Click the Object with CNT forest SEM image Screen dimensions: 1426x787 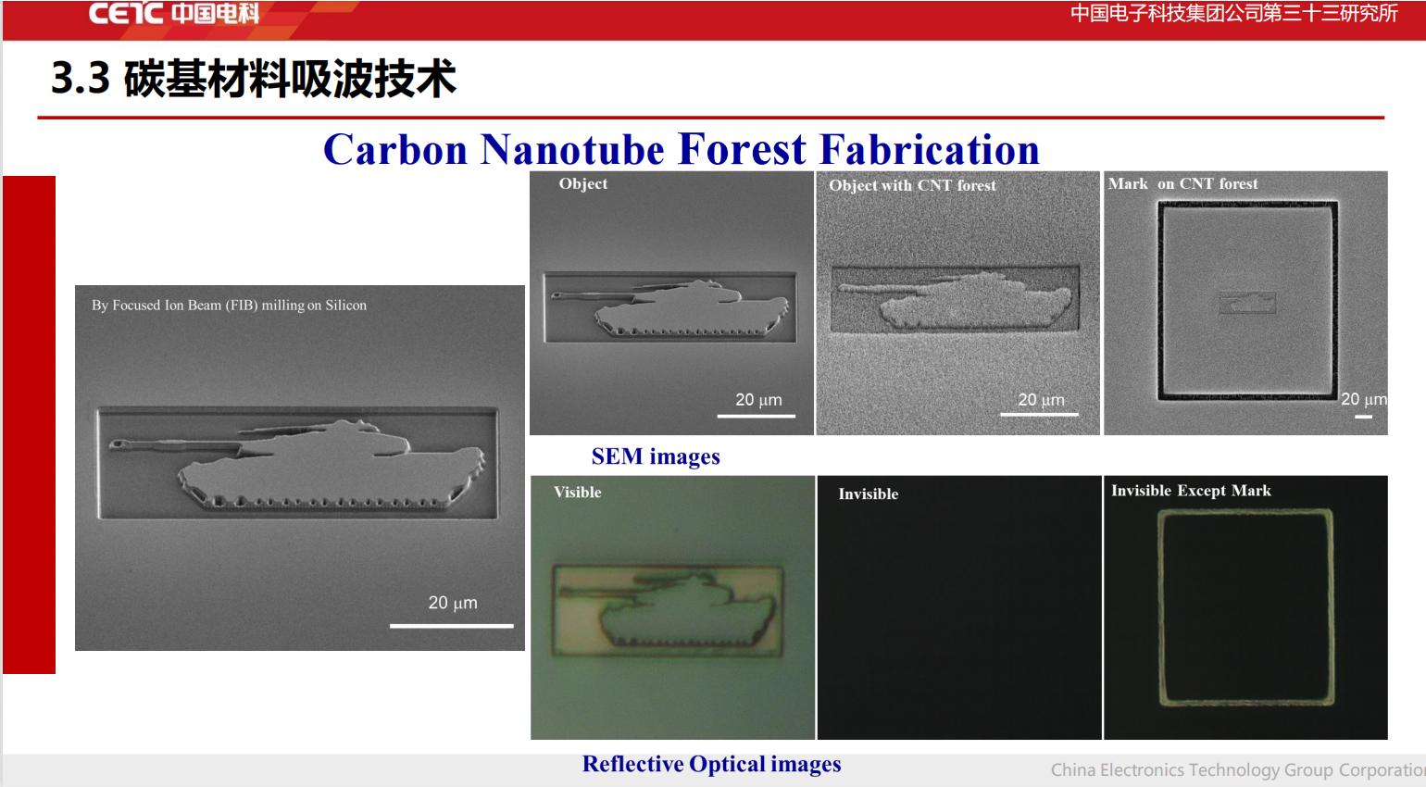tap(957, 303)
